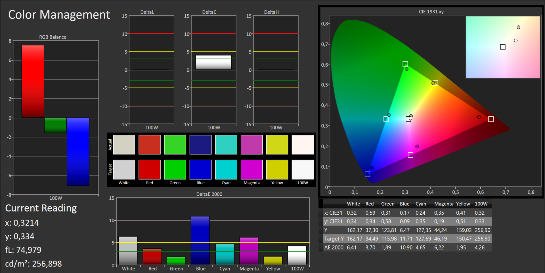Screen dimensions: 545x273
Task: Select the Target Cyan swatch
Action: (x=226, y=170)
